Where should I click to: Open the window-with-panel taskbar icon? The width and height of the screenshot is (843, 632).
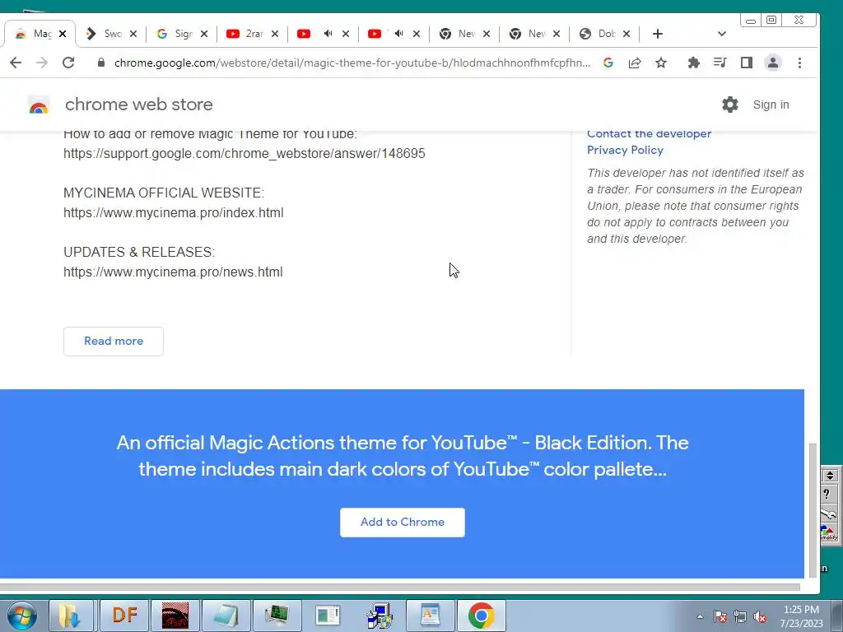pos(328,616)
